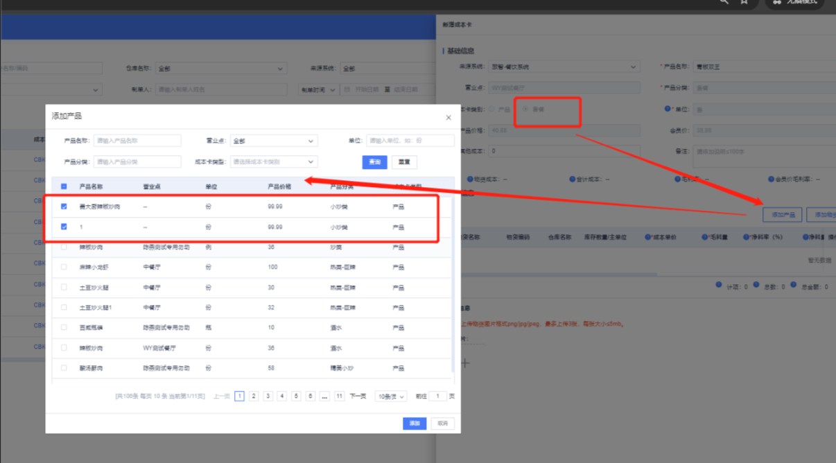Click 上一页 previous page link

point(222,396)
